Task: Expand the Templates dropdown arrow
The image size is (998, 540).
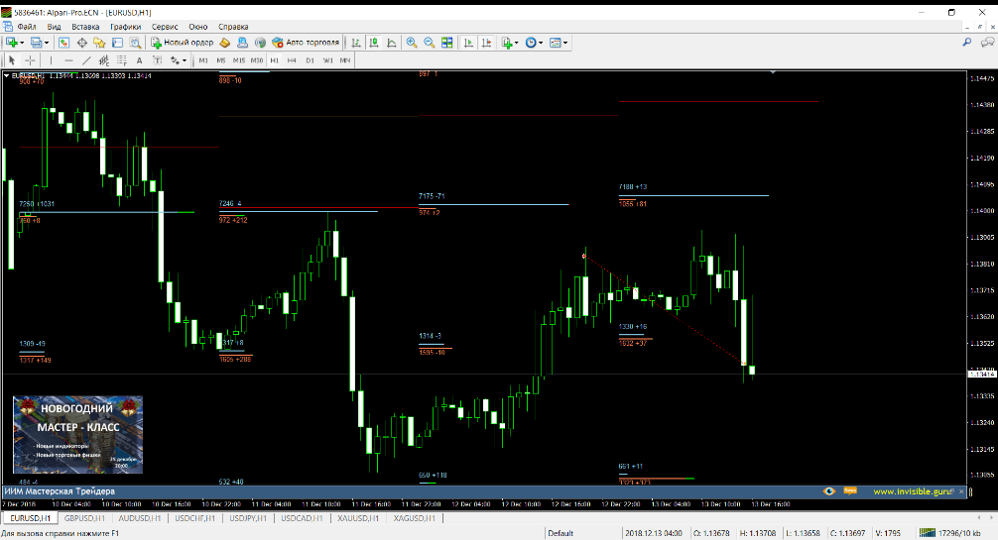Action: click(x=565, y=43)
